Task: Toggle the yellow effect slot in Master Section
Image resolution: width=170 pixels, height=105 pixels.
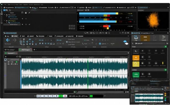Action: (x=136, y=64)
